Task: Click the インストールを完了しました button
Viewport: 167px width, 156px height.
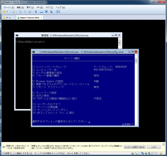Action: (135, 147)
